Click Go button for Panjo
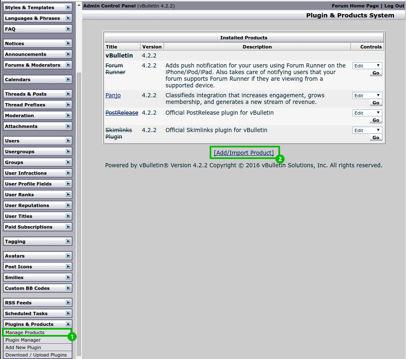Screen dimensions: 406x359 [x=376, y=103]
